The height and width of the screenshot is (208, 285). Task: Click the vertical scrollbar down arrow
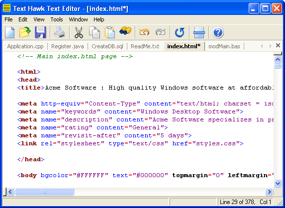pos(278,183)
